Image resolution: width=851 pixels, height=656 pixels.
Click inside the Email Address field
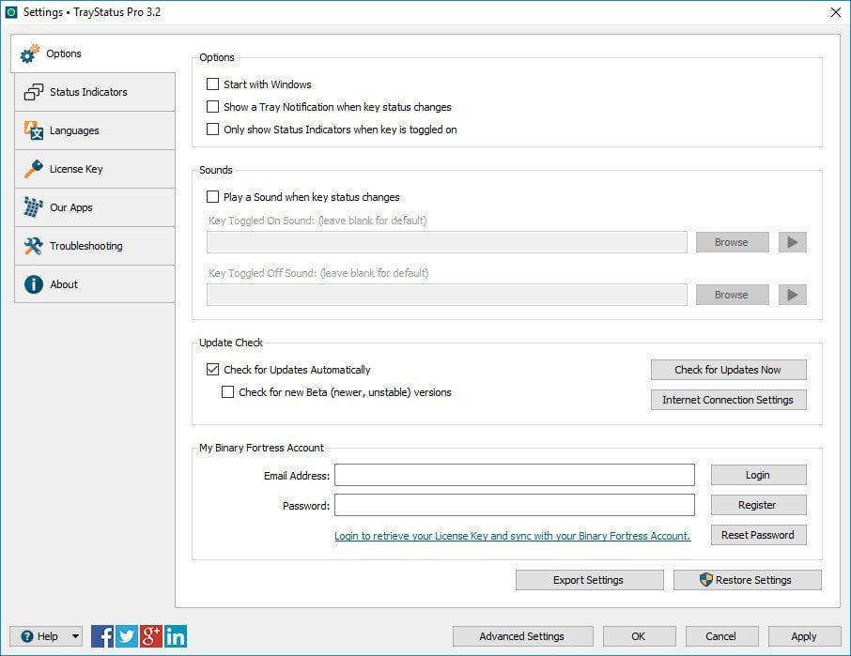(515, 475)
